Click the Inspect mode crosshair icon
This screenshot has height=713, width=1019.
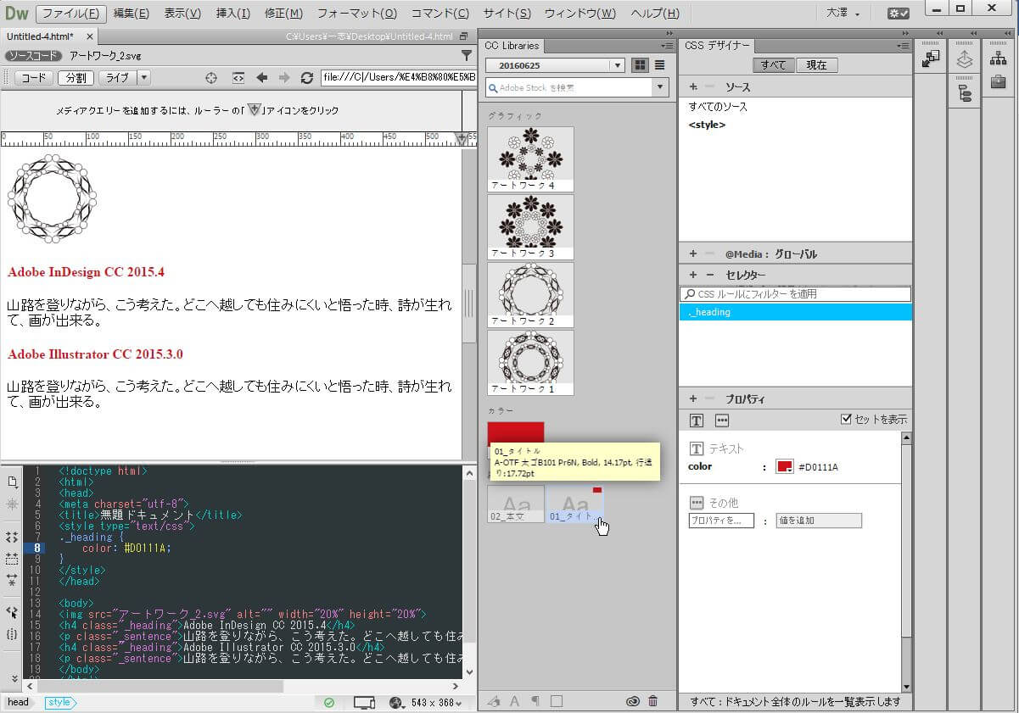212,77
